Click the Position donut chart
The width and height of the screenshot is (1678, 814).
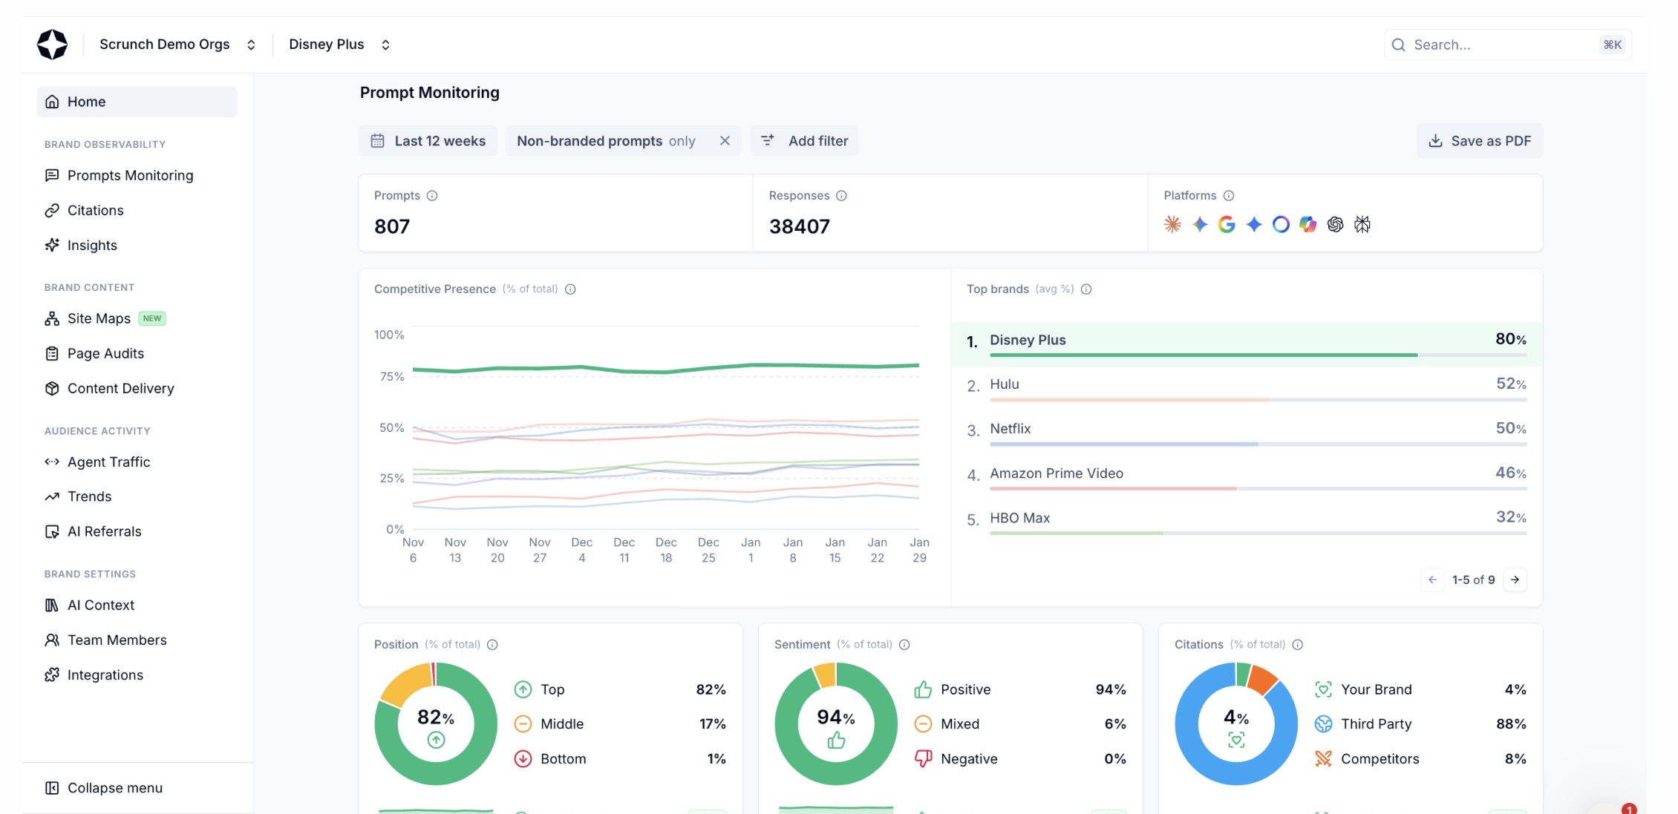436,724
